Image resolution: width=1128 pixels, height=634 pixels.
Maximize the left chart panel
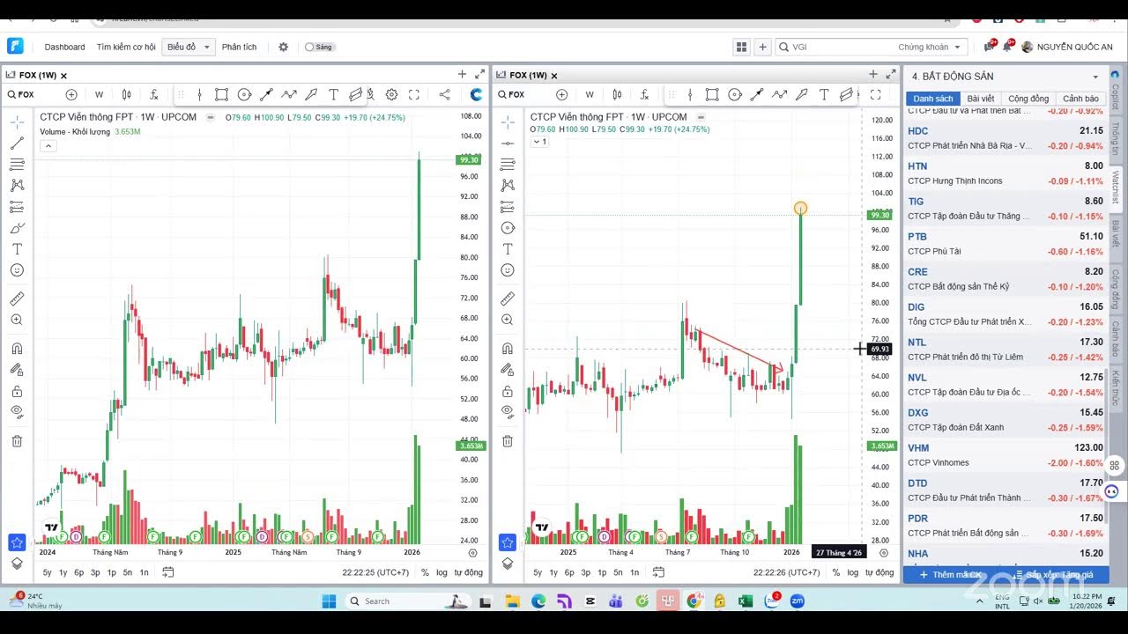coord(479,75)
